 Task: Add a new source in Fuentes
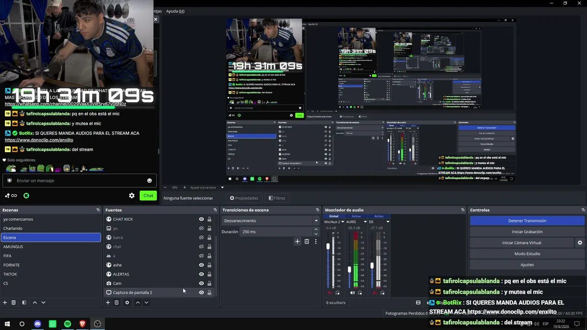(x=108, y=302)
